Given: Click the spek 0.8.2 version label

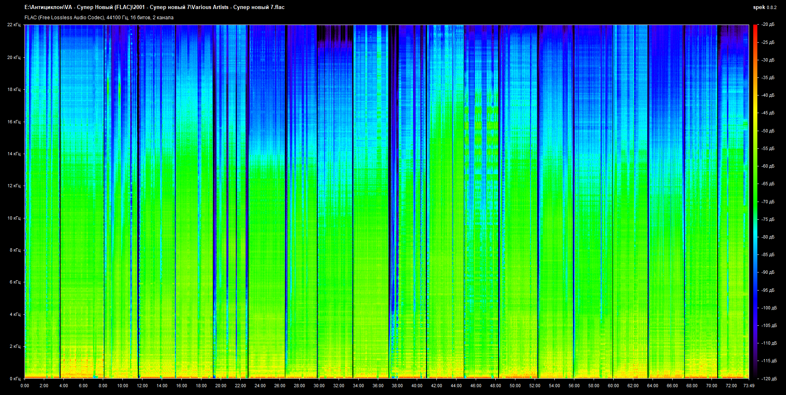Looking at the screenshot, I should (x=764, y=7).
